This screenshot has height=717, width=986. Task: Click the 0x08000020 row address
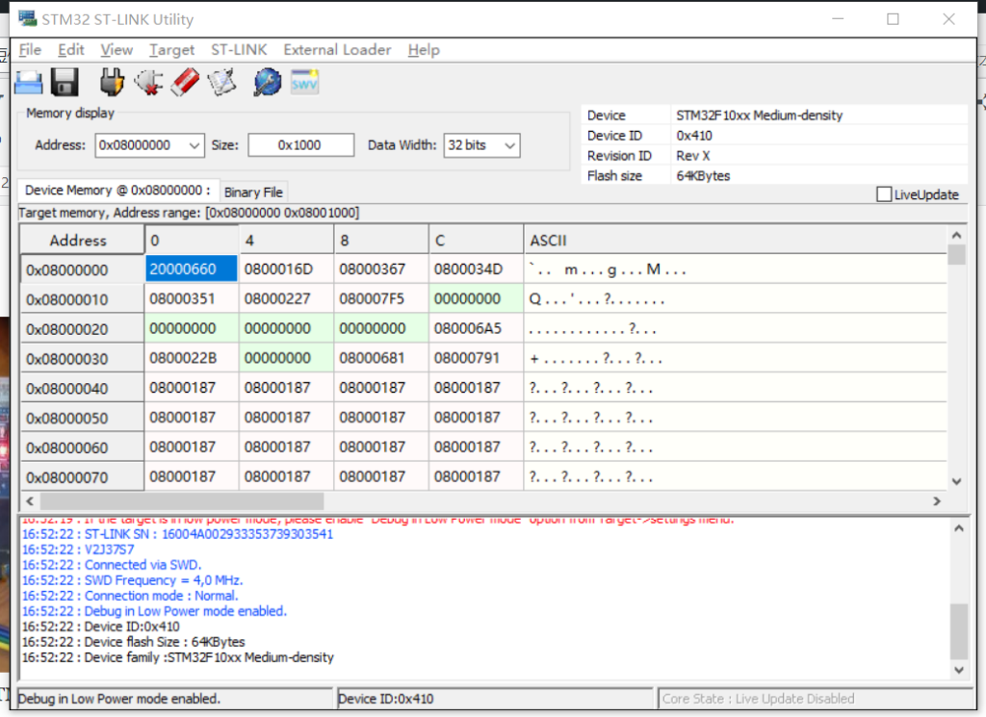(x=83, y=328)
